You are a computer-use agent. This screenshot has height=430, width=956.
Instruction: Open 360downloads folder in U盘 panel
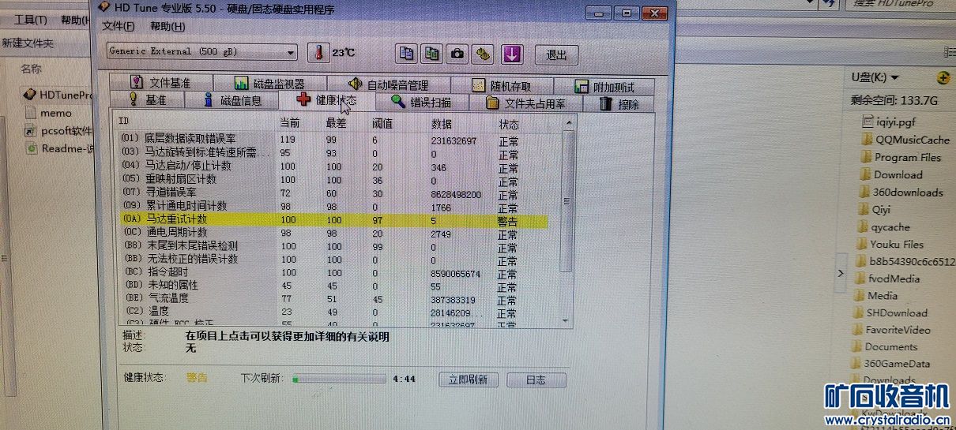[x=900, y=192]
